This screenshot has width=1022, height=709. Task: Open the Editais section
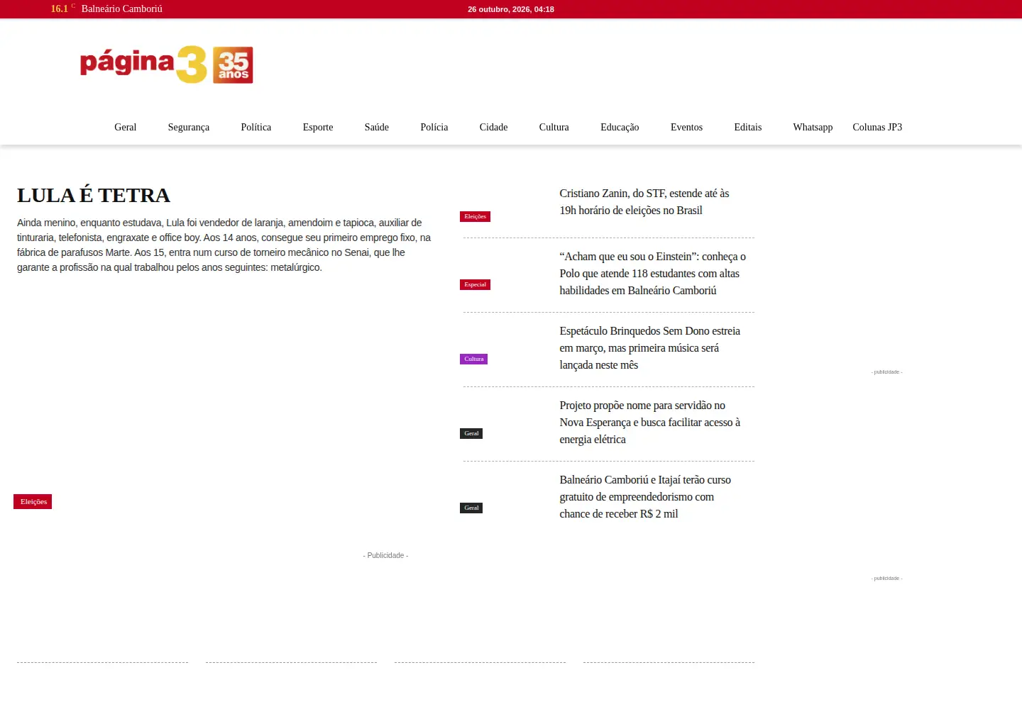[x=748, y=128]
